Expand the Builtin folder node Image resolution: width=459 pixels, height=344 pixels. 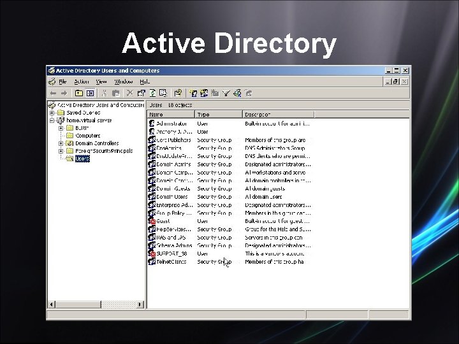[61, 128]
